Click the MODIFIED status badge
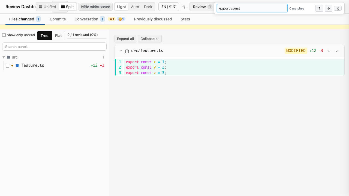This screenshot has height=196, width=349. (296, 51)
